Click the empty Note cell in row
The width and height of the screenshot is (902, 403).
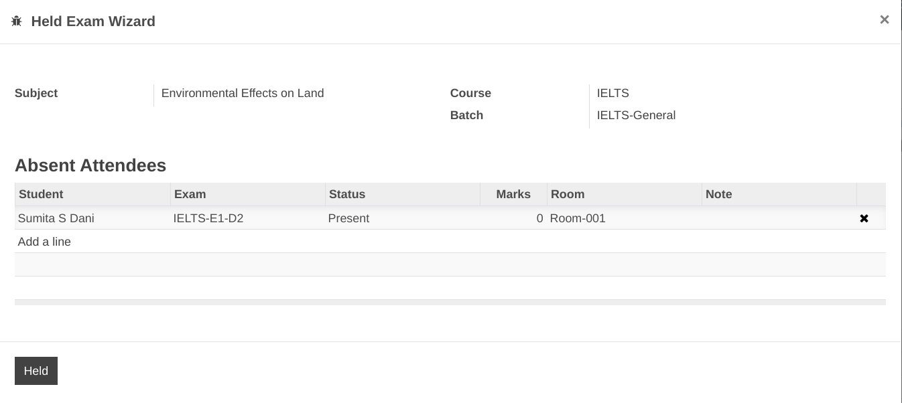tap(779, 218)
